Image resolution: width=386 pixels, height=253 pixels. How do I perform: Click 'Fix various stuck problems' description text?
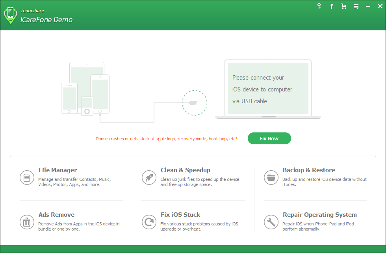199,226
